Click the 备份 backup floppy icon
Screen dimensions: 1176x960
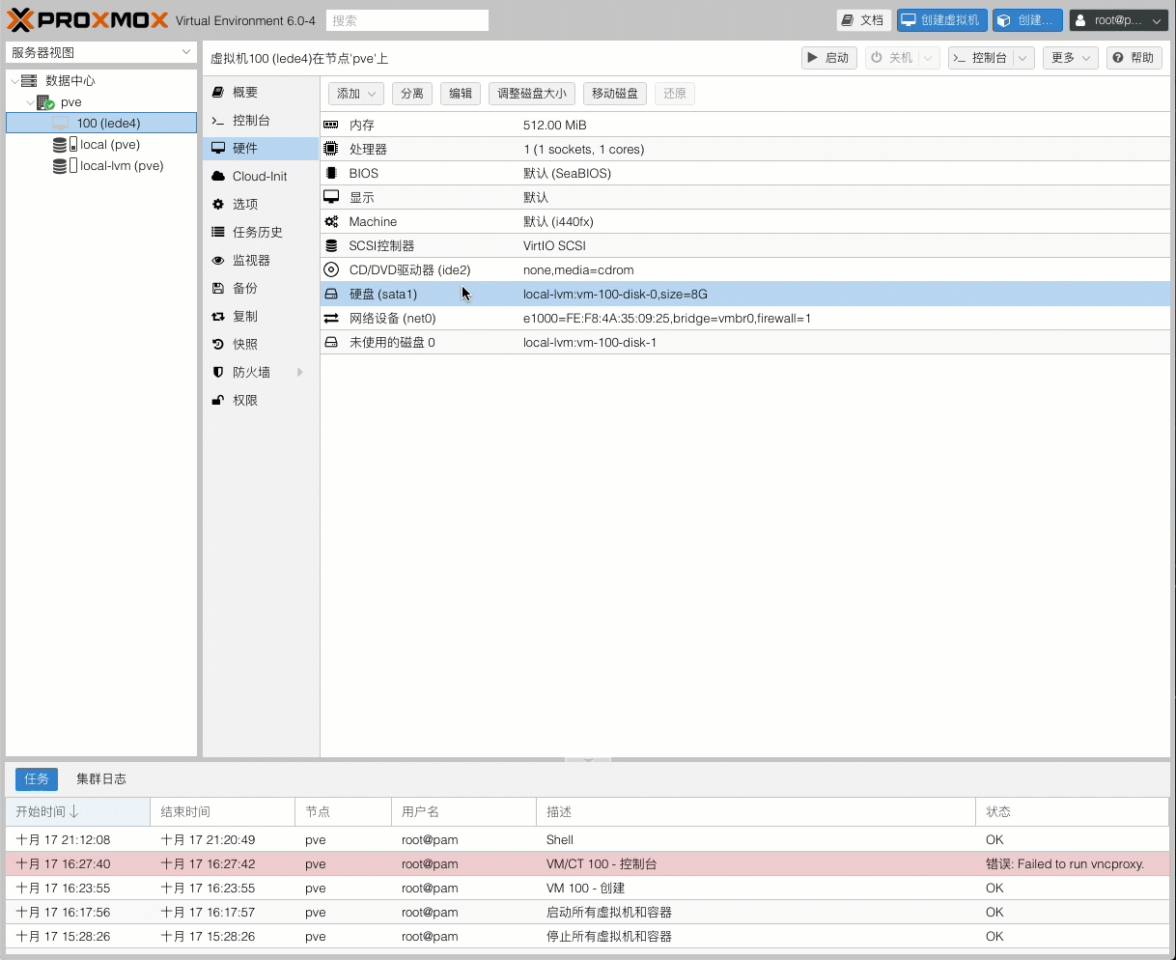click(x=218, y=289)
